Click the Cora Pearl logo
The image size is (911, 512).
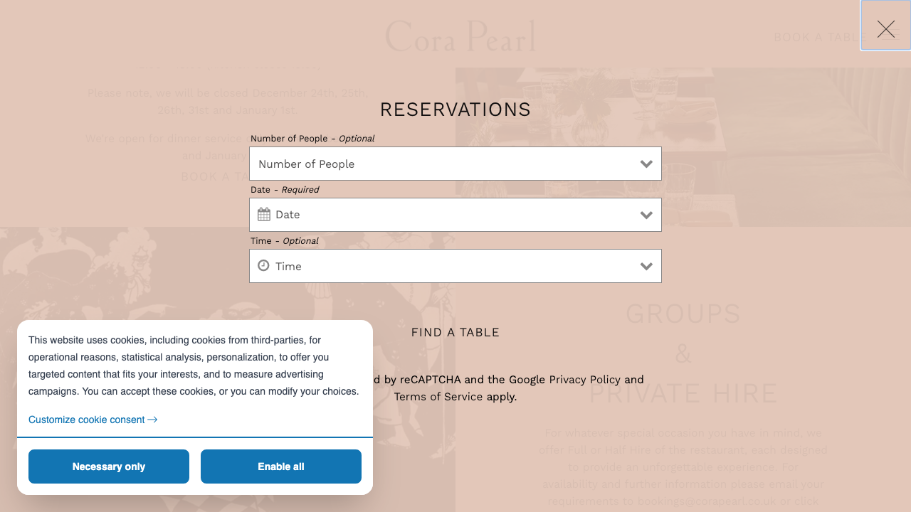coord(460,36)
